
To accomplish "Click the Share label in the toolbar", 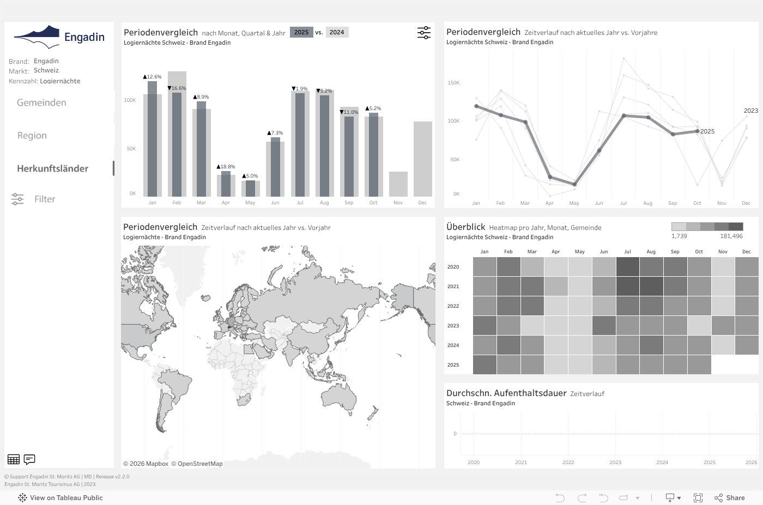I will tap(735, 498).
